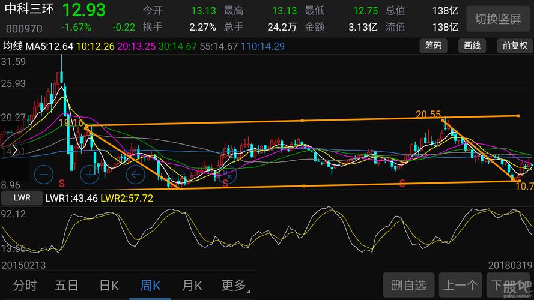
Task: Open the 前复权 adjustment selector
Action: (515, 46)
